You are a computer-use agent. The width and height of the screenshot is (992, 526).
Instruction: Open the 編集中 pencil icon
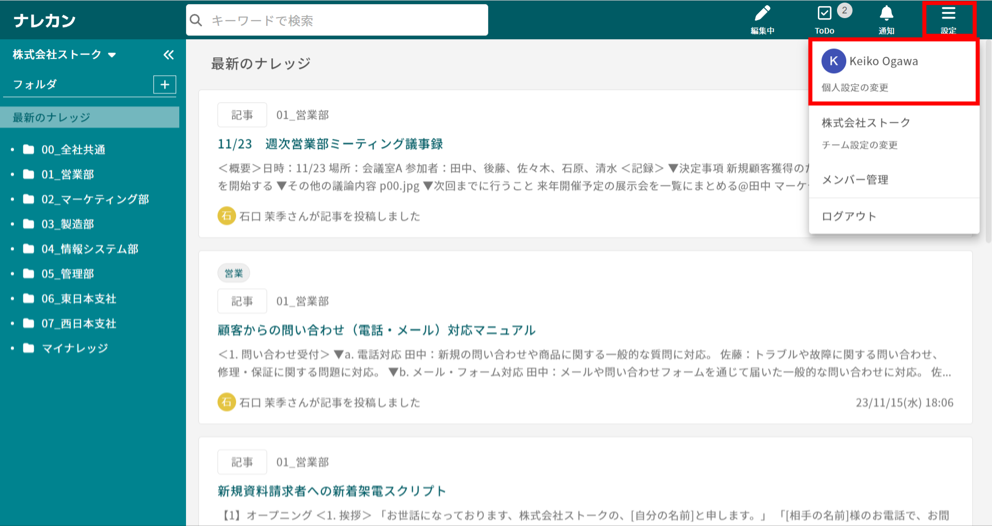pos(762,14)
